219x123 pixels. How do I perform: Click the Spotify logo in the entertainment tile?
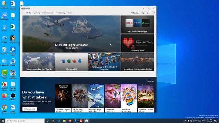tap(146, 23)
